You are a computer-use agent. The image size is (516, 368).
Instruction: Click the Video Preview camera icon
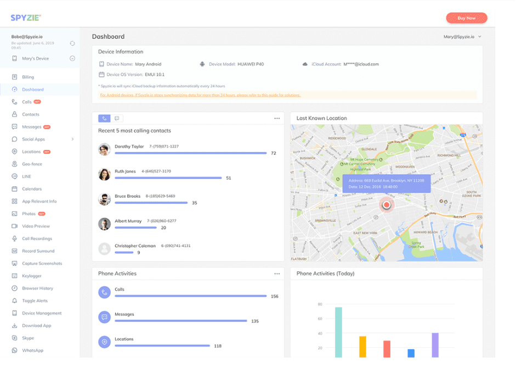[14, 226]
